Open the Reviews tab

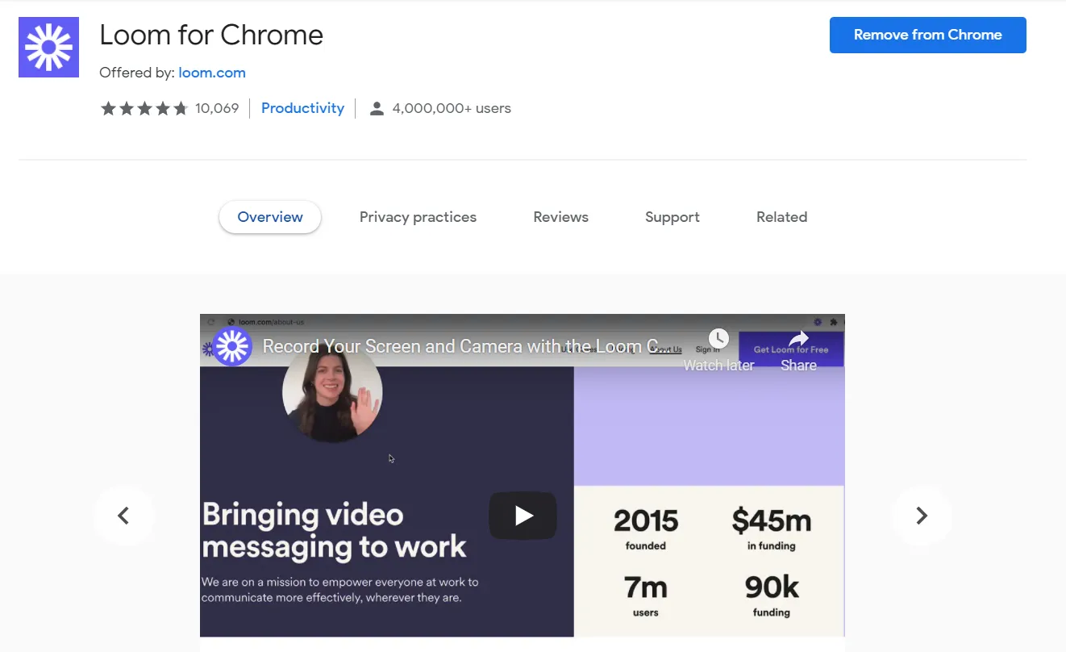tap(560, 217)
